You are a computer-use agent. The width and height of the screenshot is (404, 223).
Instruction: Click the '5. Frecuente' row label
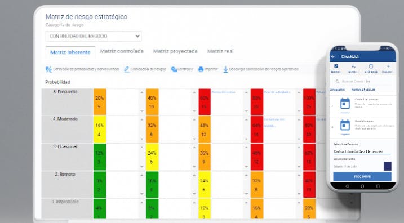tap(65, 92)
